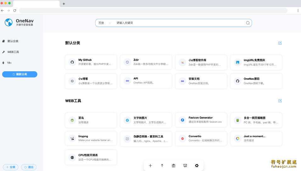The width and height of the screenshot is (301, 171).
Task: Click the 伪静态转换 bookmark icon
Action: pos(127,139)
